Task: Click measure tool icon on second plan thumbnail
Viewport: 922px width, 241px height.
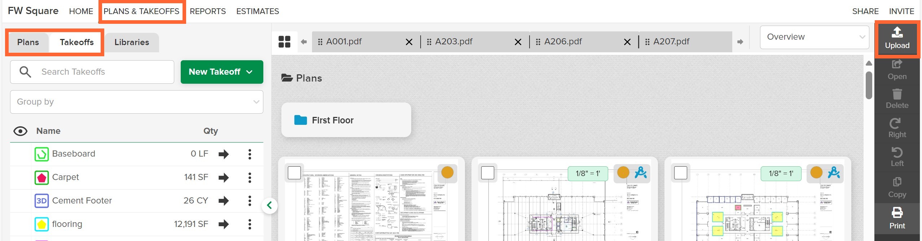Action: pos(641,173)
